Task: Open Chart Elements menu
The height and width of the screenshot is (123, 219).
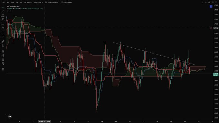Action: 52,2
